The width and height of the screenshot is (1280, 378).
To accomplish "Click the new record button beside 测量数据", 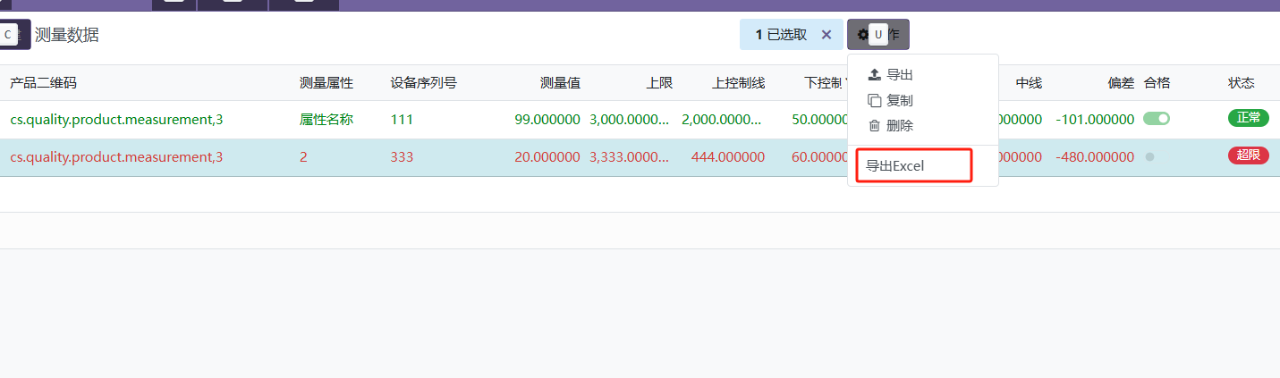I will (x=14, y=35).
